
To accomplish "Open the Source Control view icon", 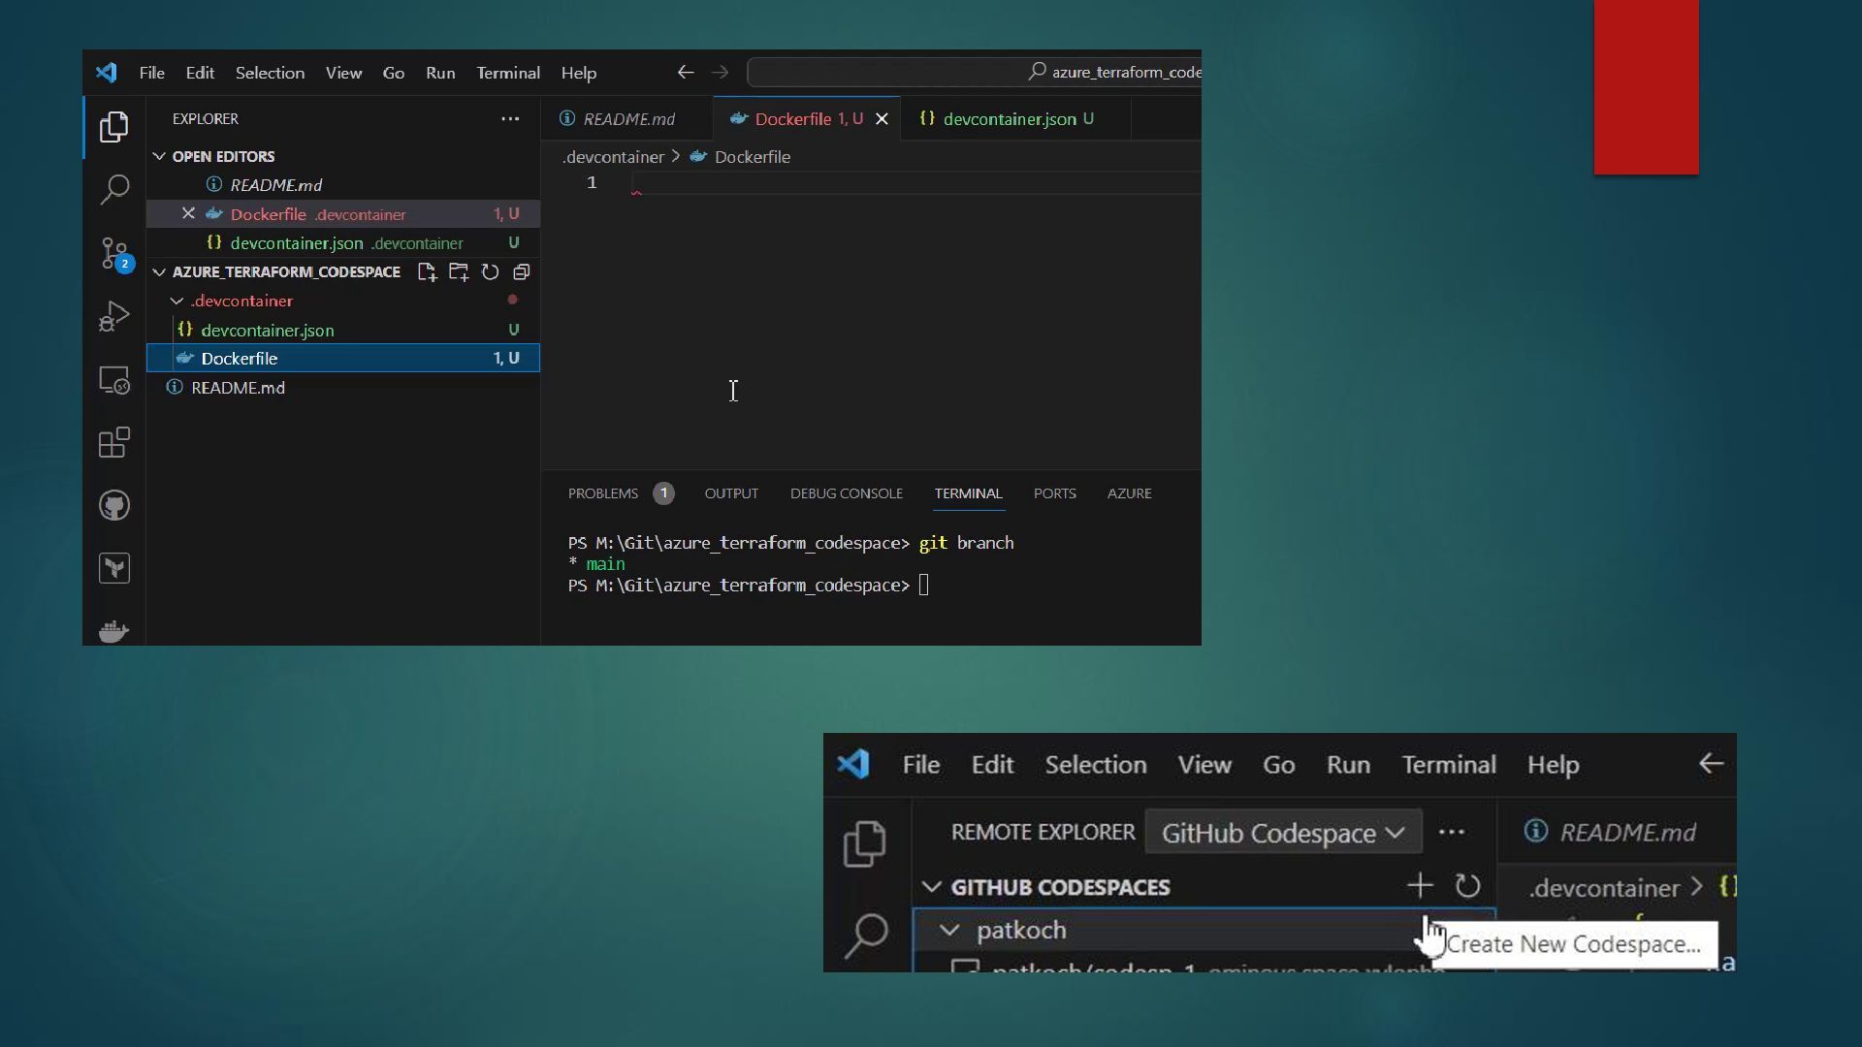I will click(114, 254).
